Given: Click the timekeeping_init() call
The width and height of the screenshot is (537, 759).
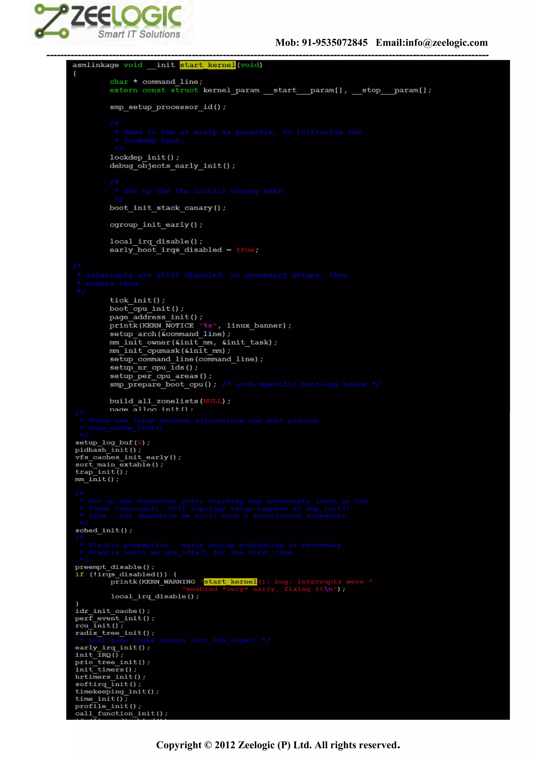Looking at the screenshot, I should [117, 692].
